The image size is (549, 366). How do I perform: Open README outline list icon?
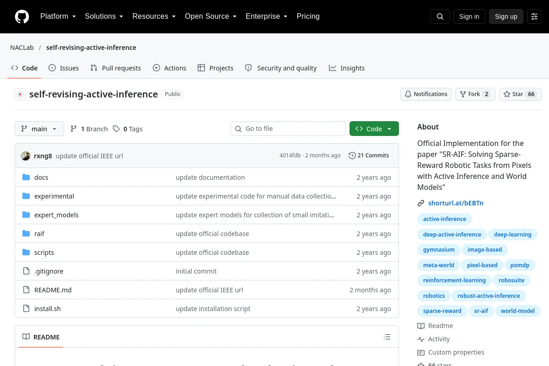tap(387, 337)
